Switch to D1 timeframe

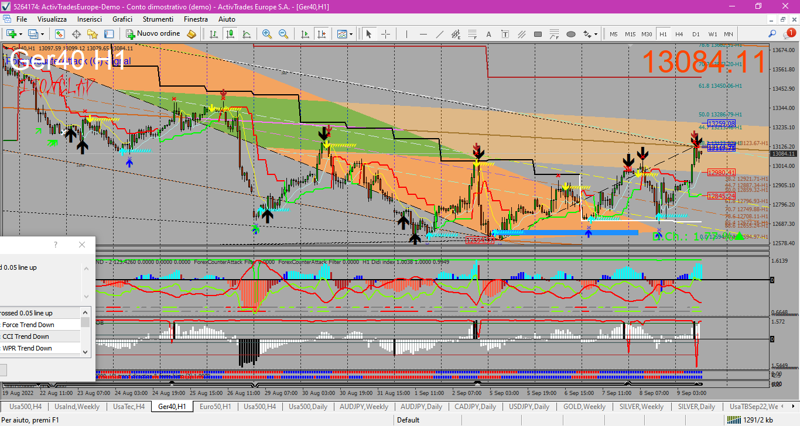[696, 34]
